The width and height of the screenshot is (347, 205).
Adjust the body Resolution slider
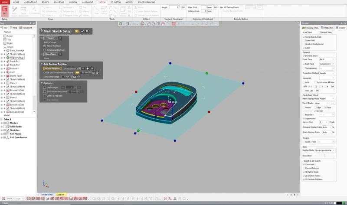click(x=324, y=156)
